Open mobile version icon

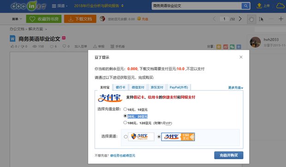(x=113, y=46)
